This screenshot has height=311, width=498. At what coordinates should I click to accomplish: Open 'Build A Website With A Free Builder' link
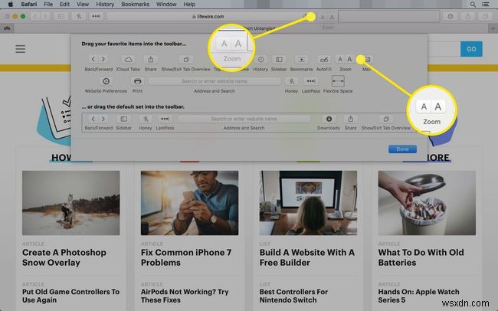(x=307, y=257)
